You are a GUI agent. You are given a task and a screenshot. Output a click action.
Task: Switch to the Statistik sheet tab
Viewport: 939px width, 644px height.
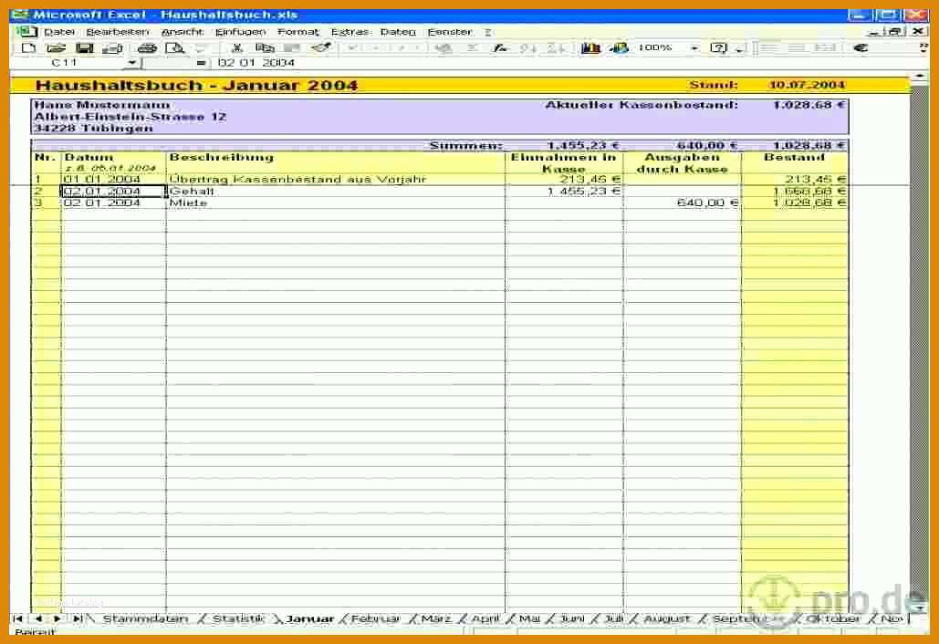(238, 618)
